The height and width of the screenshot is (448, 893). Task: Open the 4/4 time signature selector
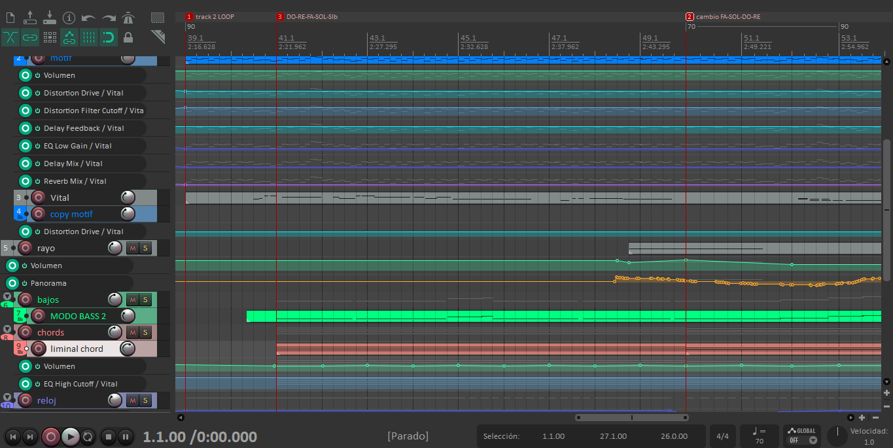(x=723, y=436)
